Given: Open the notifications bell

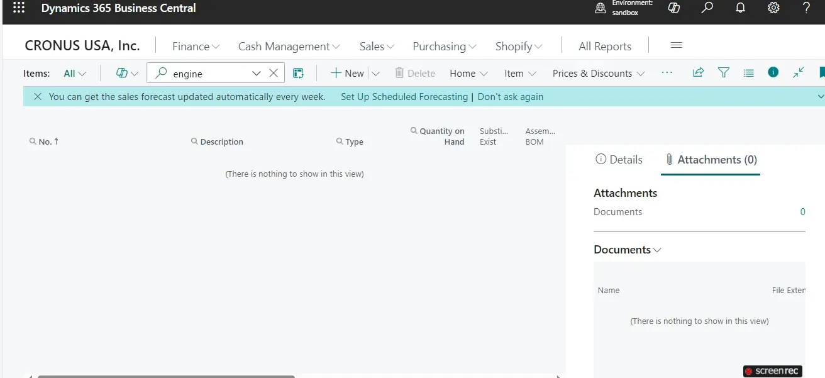Looking at the screenshot, I should [x=740, y=8].
